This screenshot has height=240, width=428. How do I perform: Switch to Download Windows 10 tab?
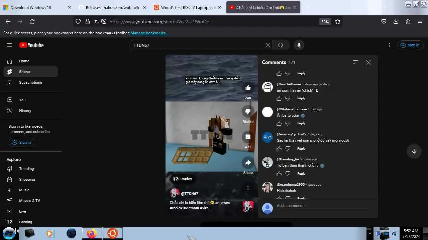[36, 7]
